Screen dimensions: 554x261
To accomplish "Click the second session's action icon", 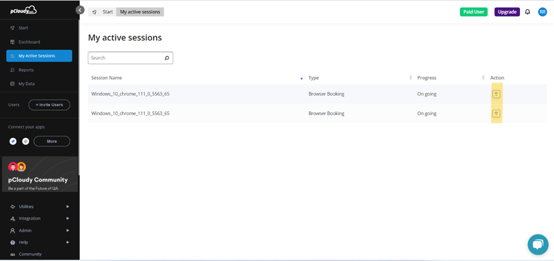I will click(496, 113).
